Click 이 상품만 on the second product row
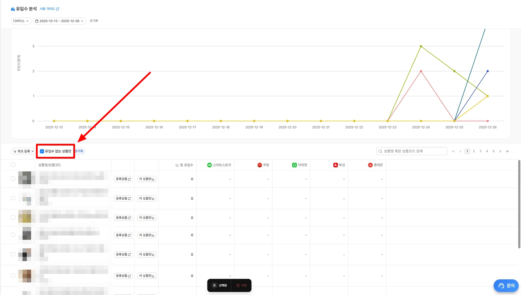Image resolution: width=521 pixels, height=295 pixels. point(147,198)
